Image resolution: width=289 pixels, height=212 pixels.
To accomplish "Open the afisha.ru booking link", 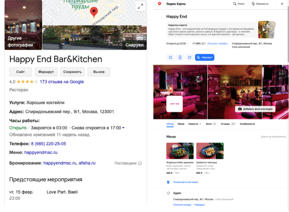I will coord(87,163).
